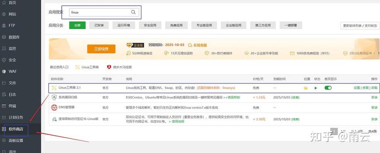Open >>使用帮助 link for 系统漏洞扫描
This screenshot has width=380, height=153.
coord(232,98)
